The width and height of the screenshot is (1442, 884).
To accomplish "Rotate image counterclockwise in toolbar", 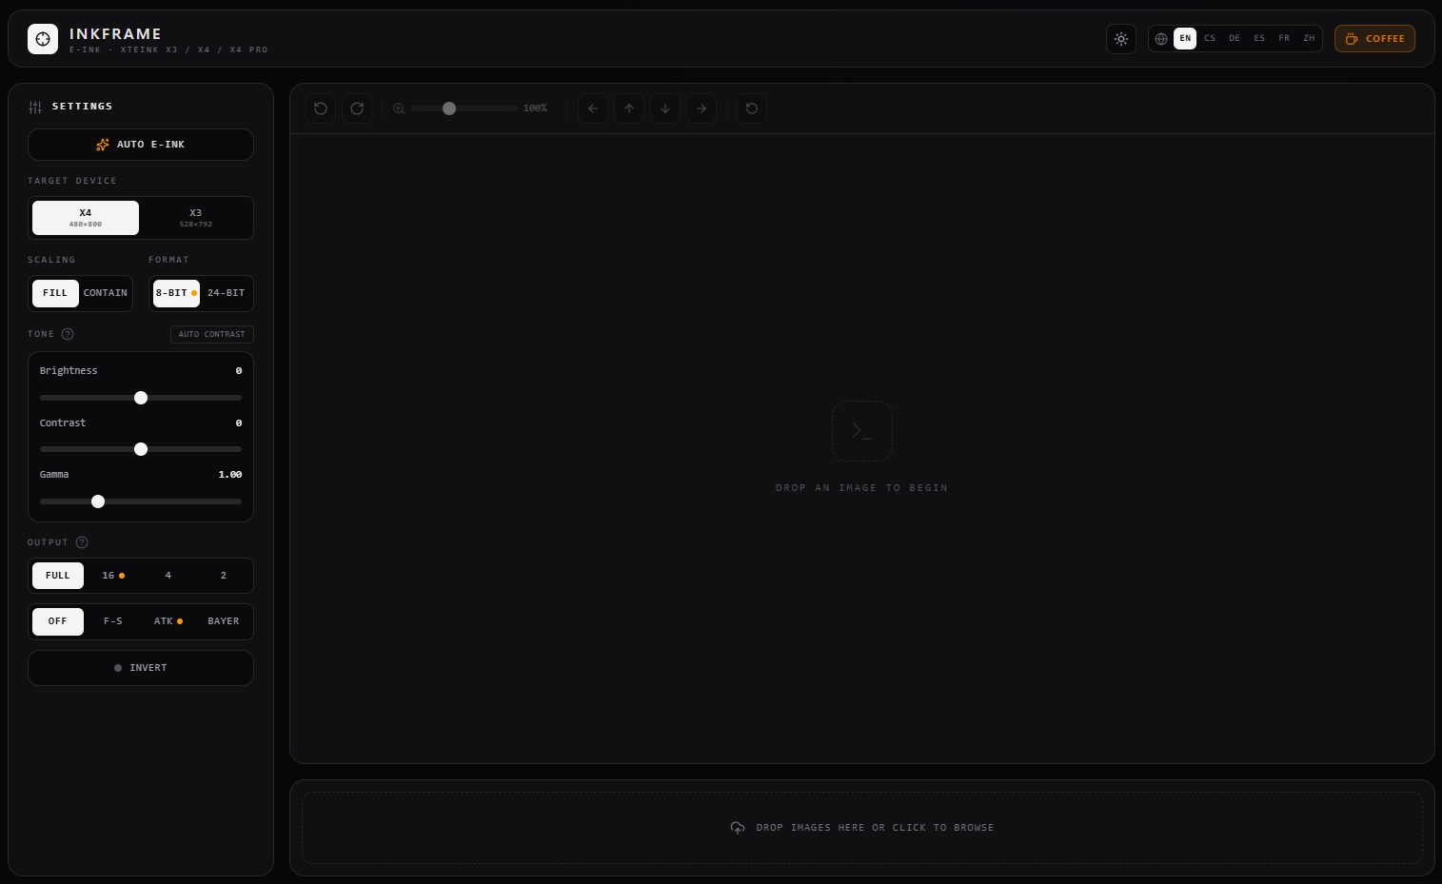I will 321,108.
